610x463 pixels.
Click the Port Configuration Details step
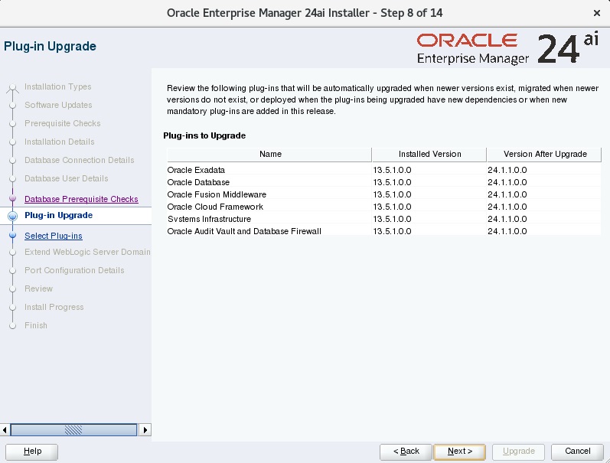(x=74, y=270)
